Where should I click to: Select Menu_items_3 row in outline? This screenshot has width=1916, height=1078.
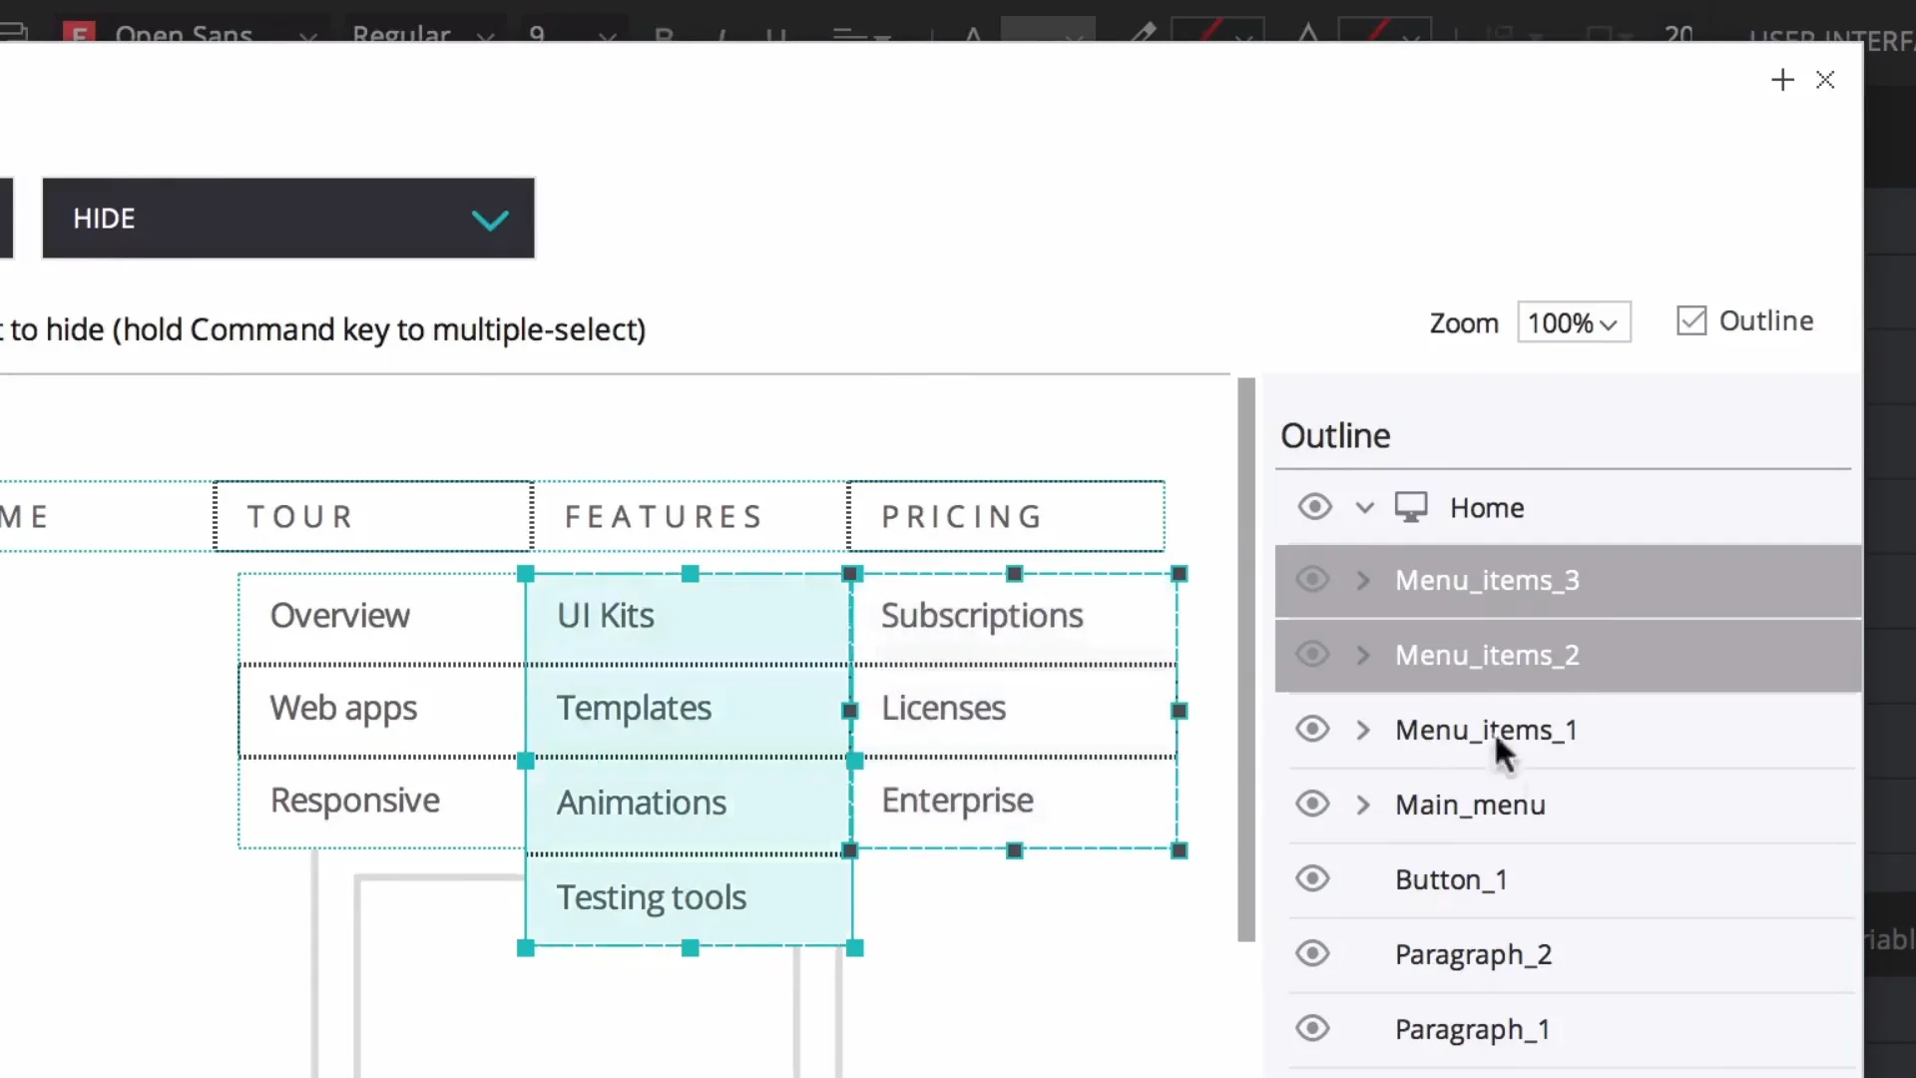coord(1568,581)
